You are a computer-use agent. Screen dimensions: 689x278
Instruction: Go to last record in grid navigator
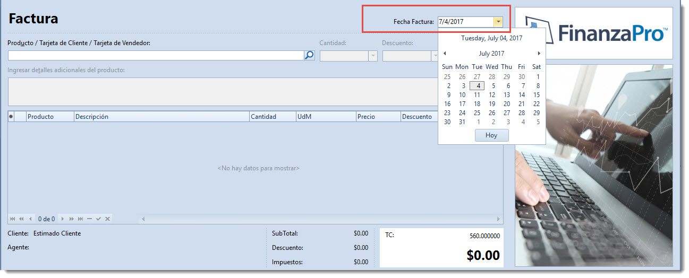click(80, 219)
